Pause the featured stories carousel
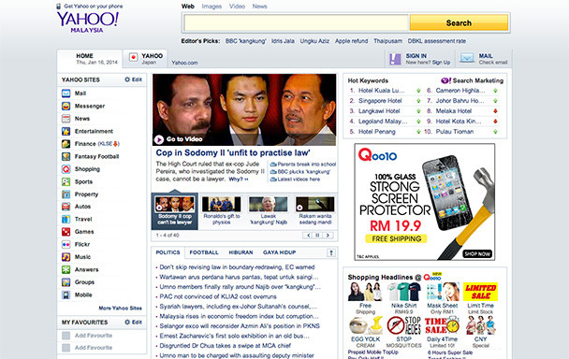Viewport: 569px width, 359px height. pyautogui.click(x=317, y=236)
